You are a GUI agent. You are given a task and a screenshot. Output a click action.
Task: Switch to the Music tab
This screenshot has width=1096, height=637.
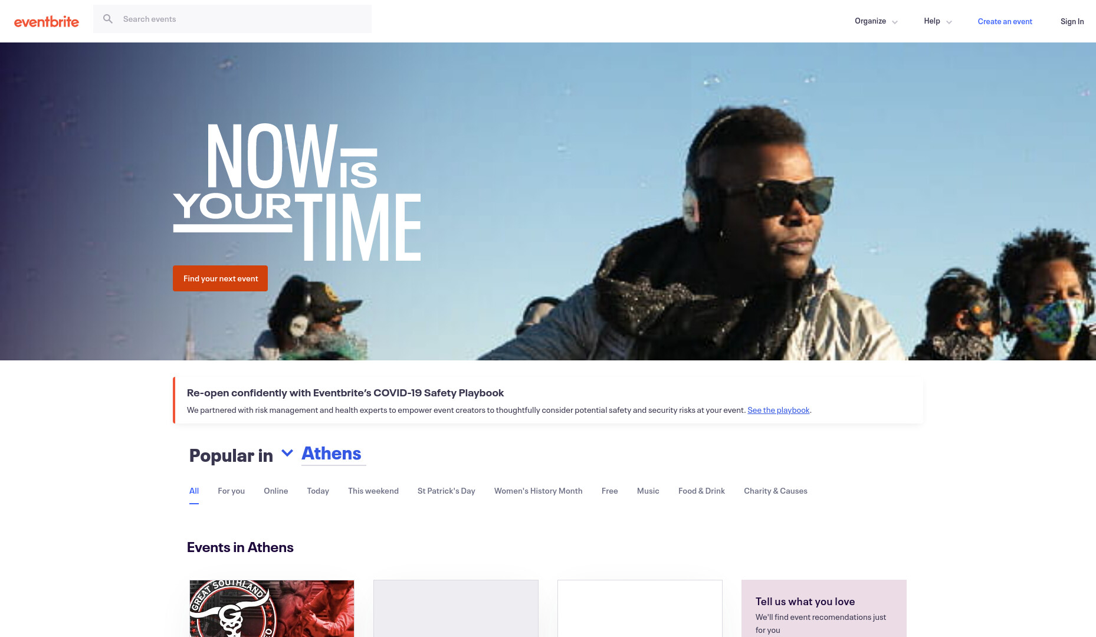click(648, 491)
